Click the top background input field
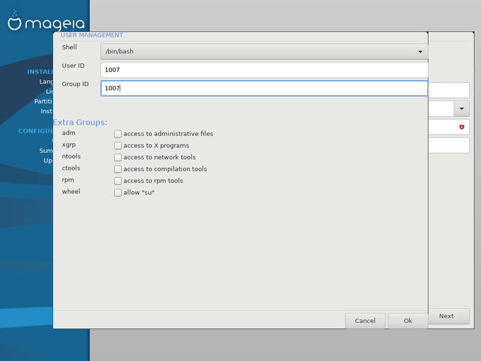 click(449, 90)
